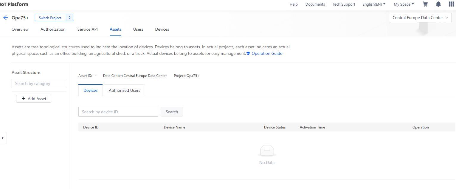Switch to the Overview tab
The height and width of the screenshot is (189, 456).
tap(20, 29)
